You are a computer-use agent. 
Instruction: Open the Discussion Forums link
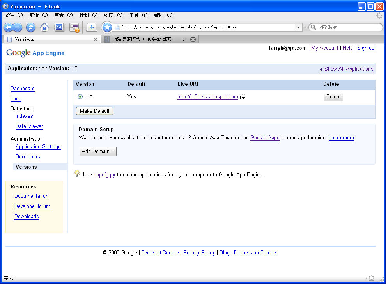tap(255, 253)
